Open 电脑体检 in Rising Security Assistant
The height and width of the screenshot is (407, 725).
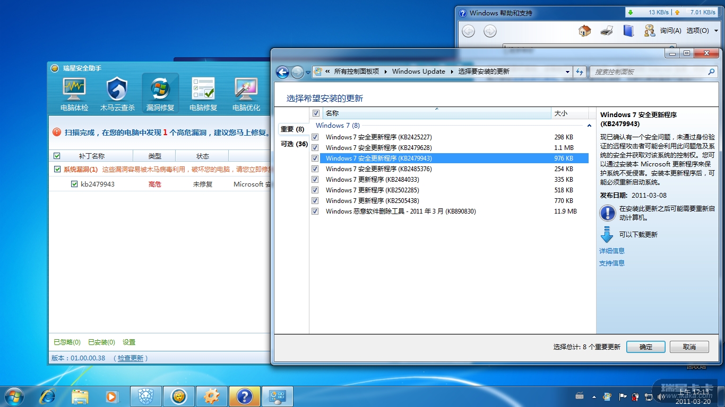click(74, 94)
